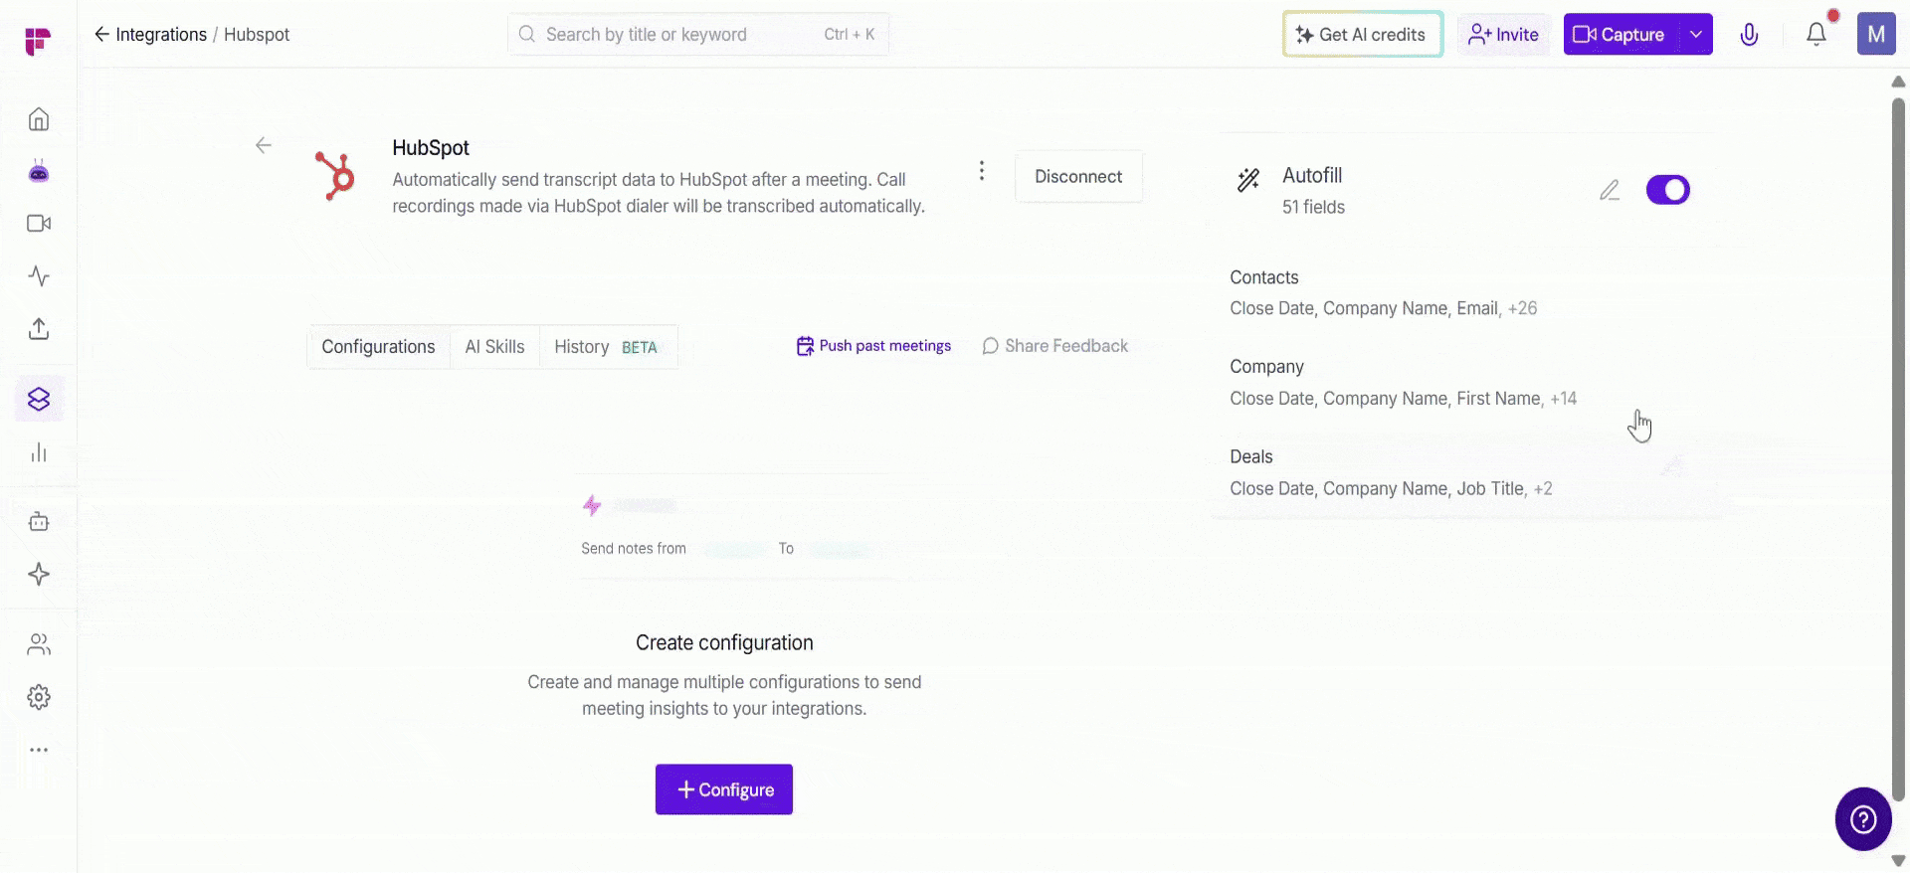Switch to Configurations tab
1910x873 pixels.
[378, 347]
